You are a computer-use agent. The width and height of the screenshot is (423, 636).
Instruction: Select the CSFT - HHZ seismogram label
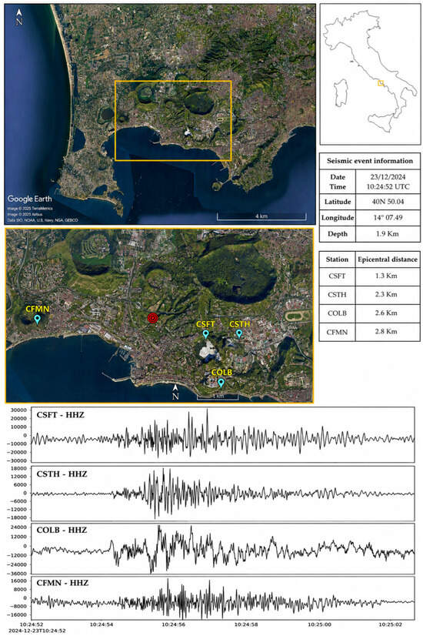tap(60, 415)
